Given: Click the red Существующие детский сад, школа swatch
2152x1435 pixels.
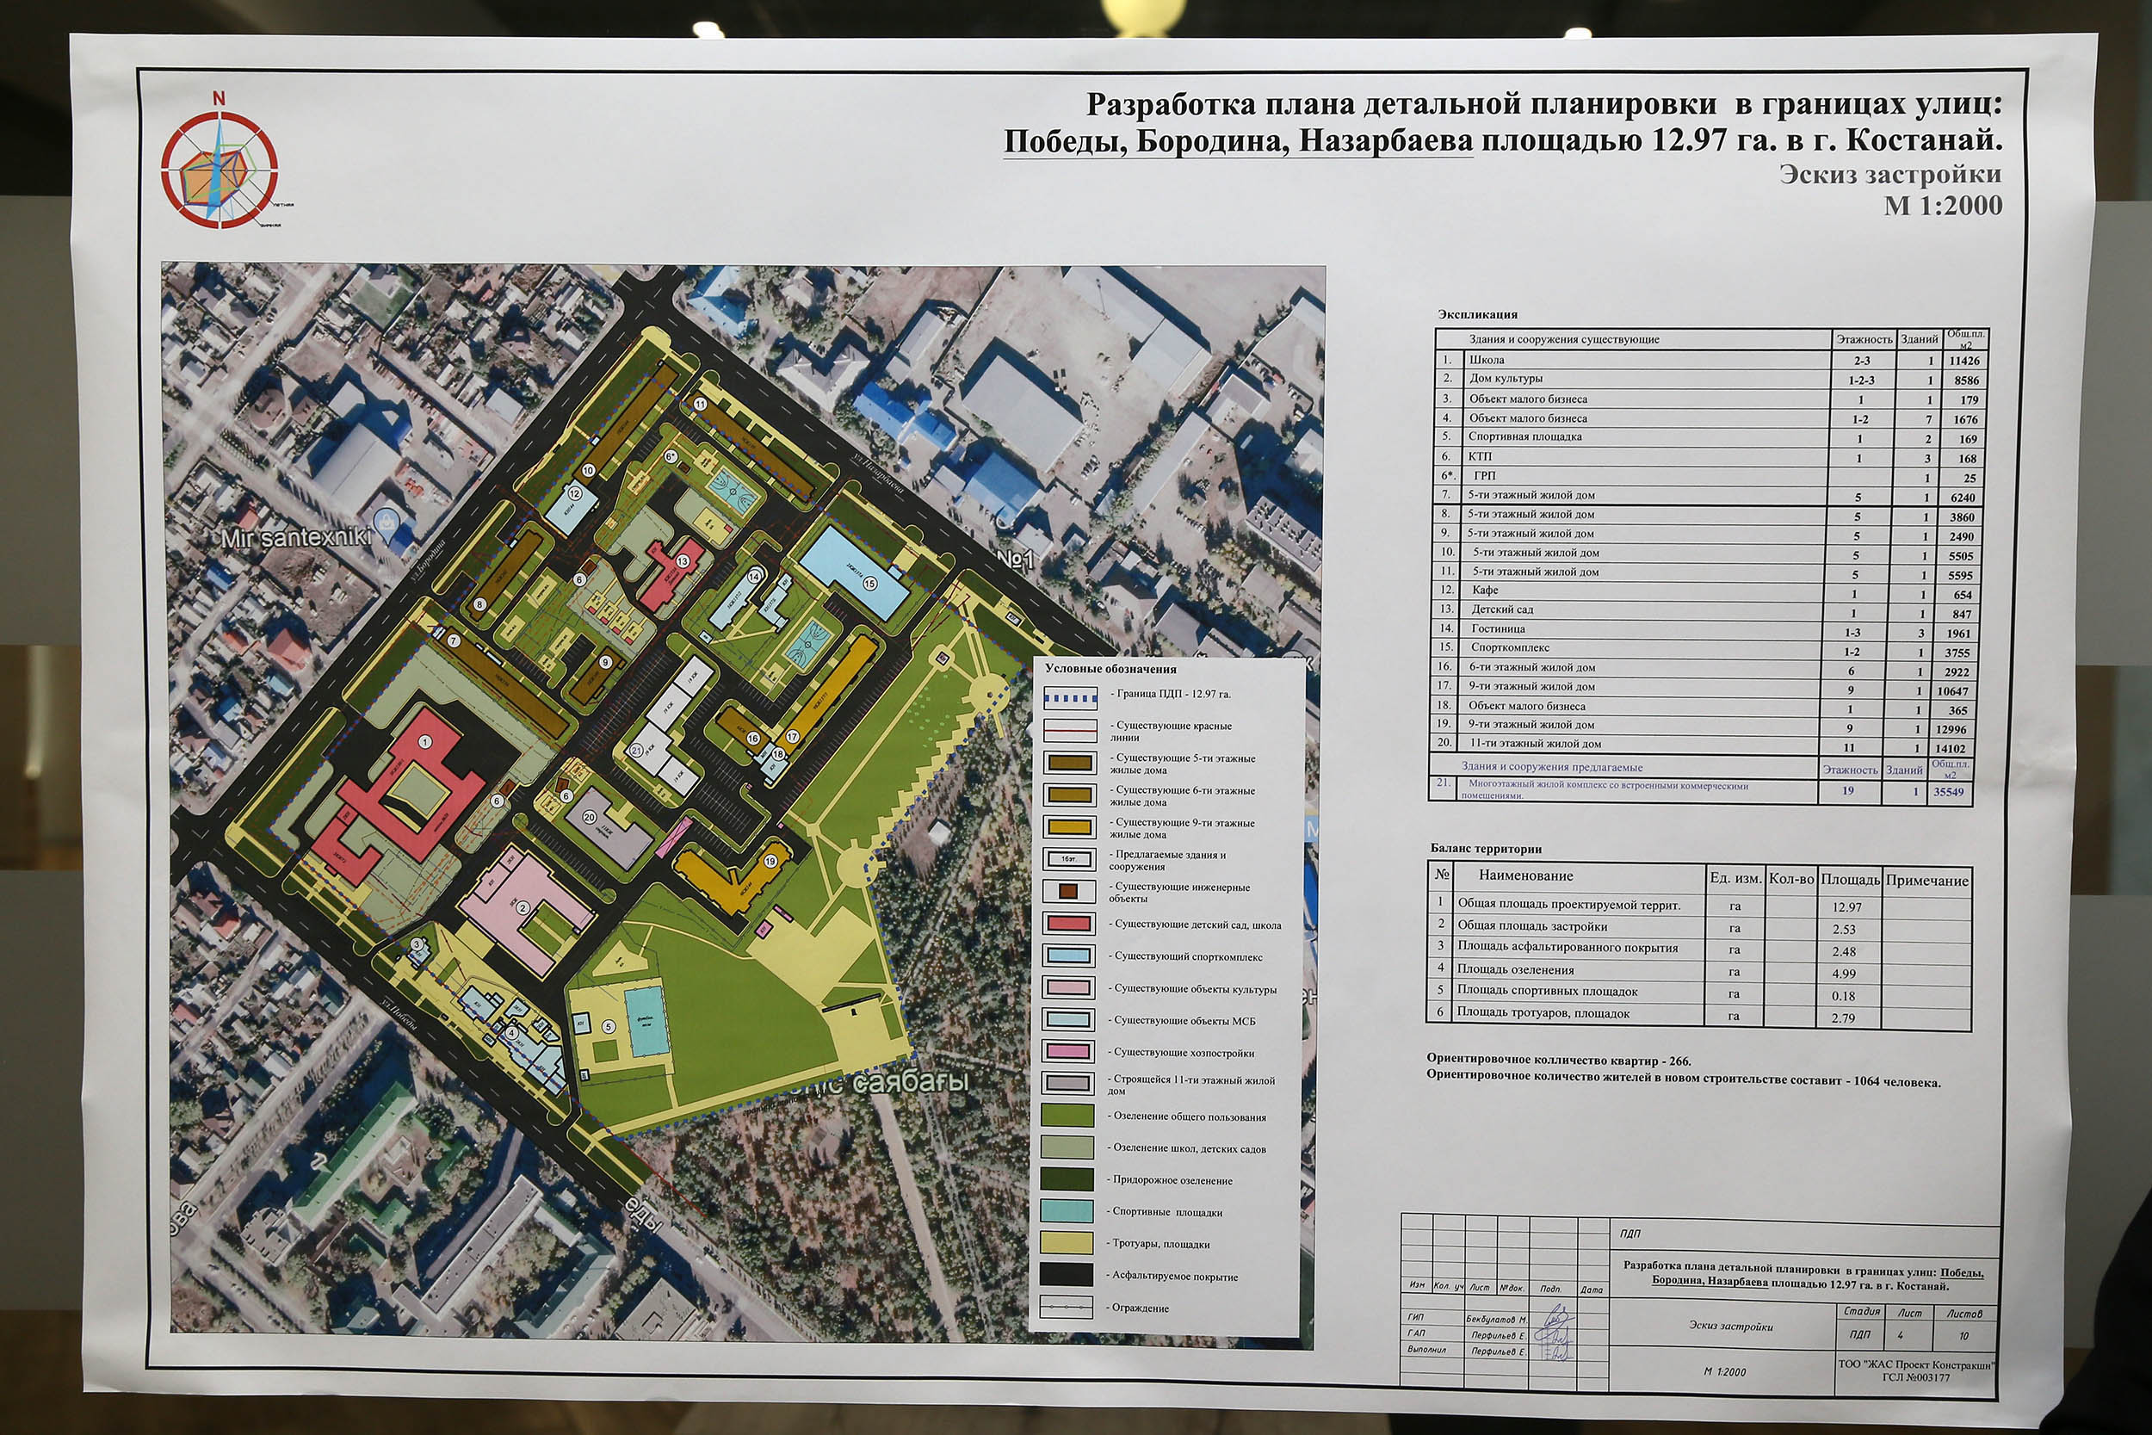Looking at the screenshot, I should coord(1070,925).
